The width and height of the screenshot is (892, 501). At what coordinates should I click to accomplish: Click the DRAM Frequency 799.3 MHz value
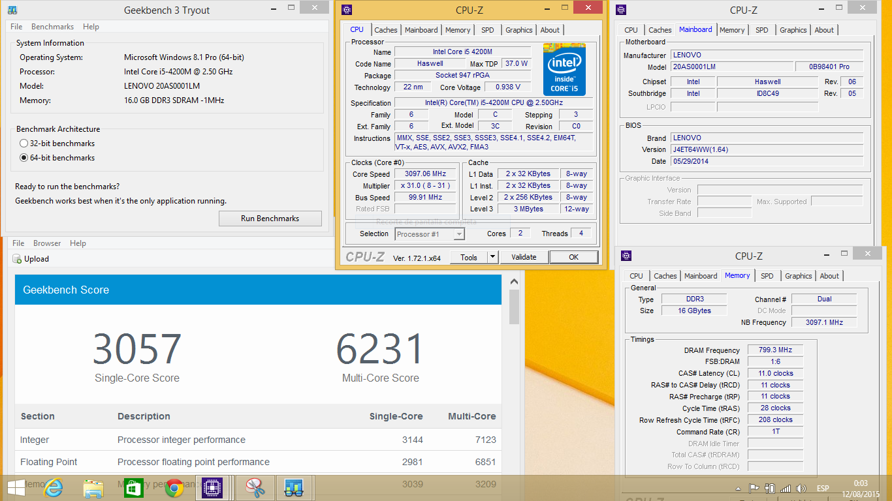[775, 350]
